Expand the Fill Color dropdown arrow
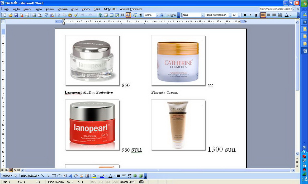This screenshot has width=308, height=184. pos(98,176)
